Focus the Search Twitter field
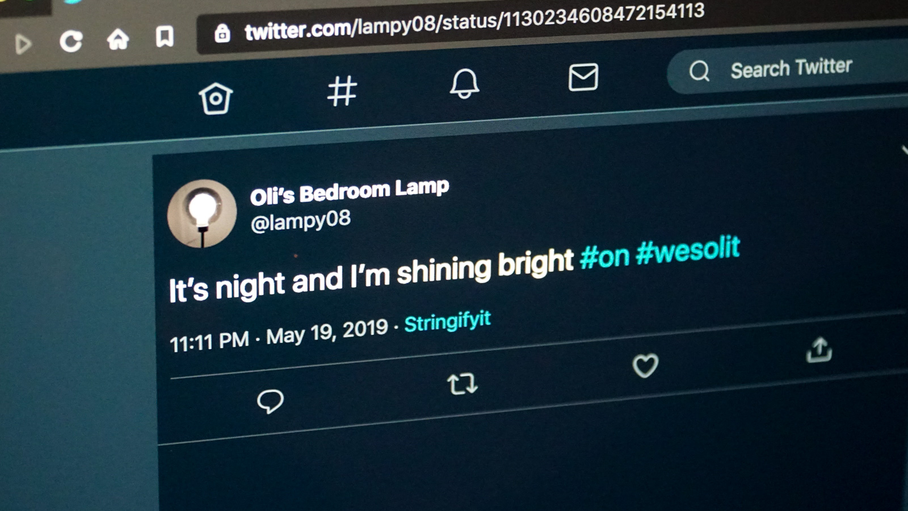 tap(789, 68)
